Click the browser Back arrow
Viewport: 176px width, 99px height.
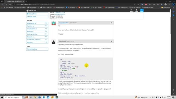pos(2,4)
